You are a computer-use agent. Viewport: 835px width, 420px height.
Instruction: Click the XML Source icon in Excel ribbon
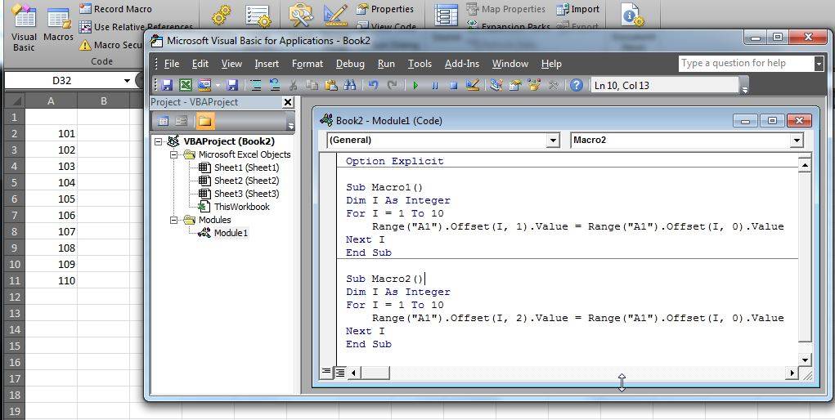tap(447, 15)
